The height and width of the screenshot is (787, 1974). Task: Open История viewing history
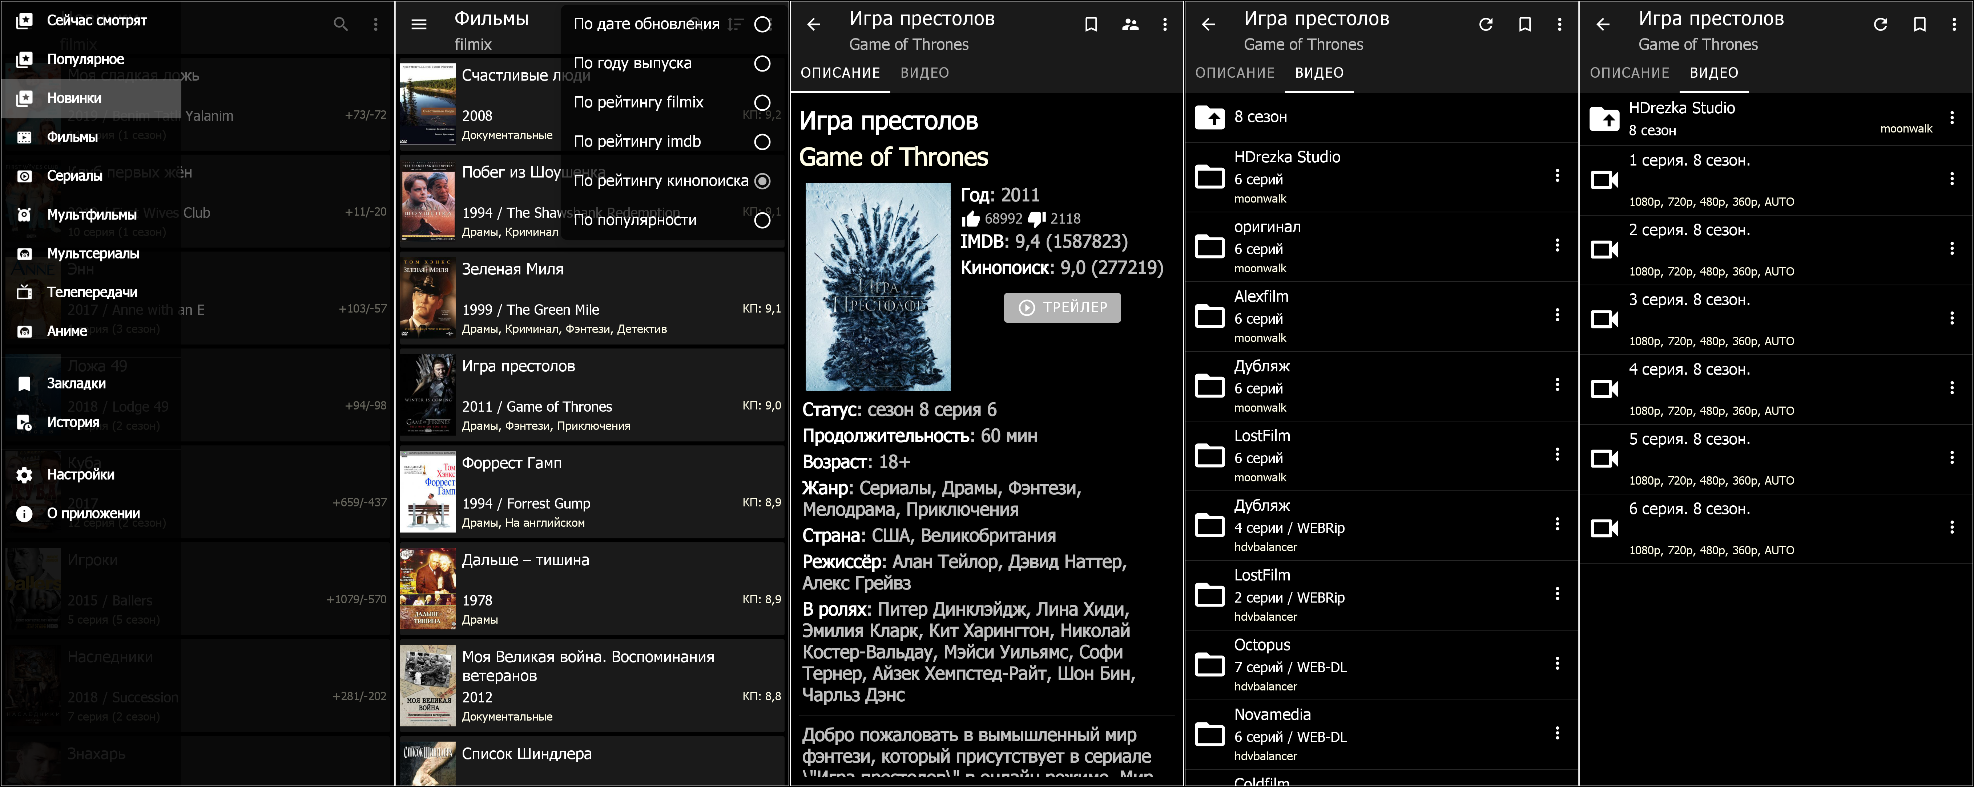90,423
